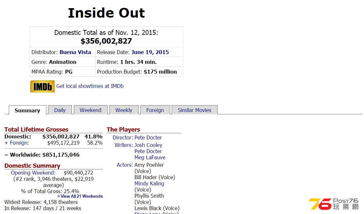Screen dimensions: 364x214
Task: Open director Pete Docter's page
Action: (x=148, y=137)
